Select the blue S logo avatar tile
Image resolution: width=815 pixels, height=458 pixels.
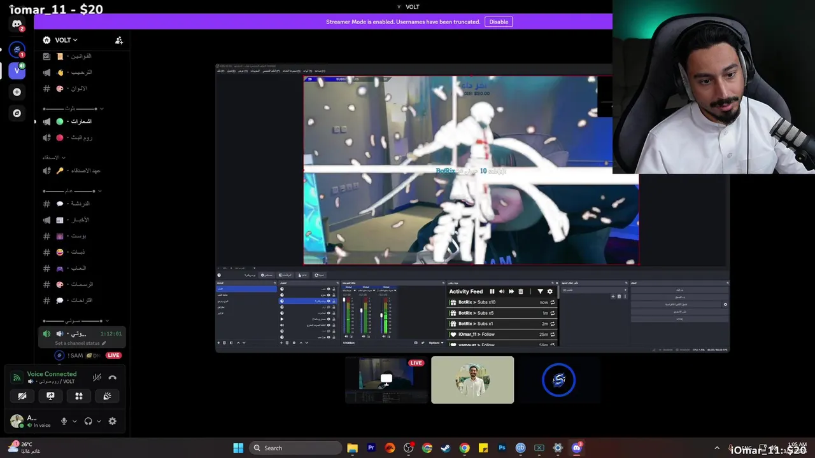558,380
